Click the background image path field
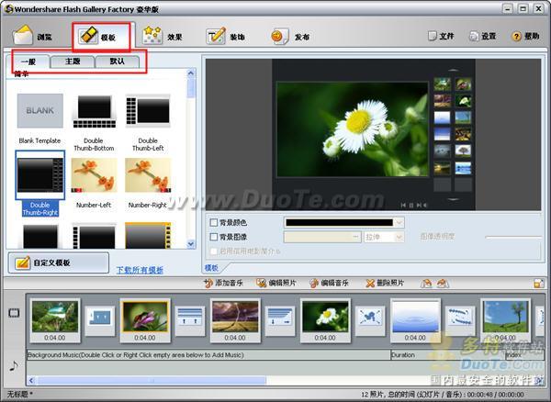Image resolution: width=551 pixels, height=402 pixels. (322, 237)
